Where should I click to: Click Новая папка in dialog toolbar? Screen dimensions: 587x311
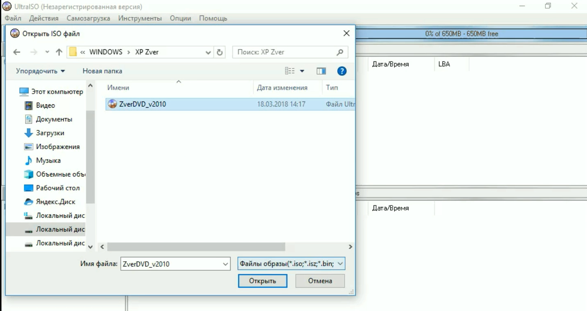pyautogui.click(x=102, y=71)
